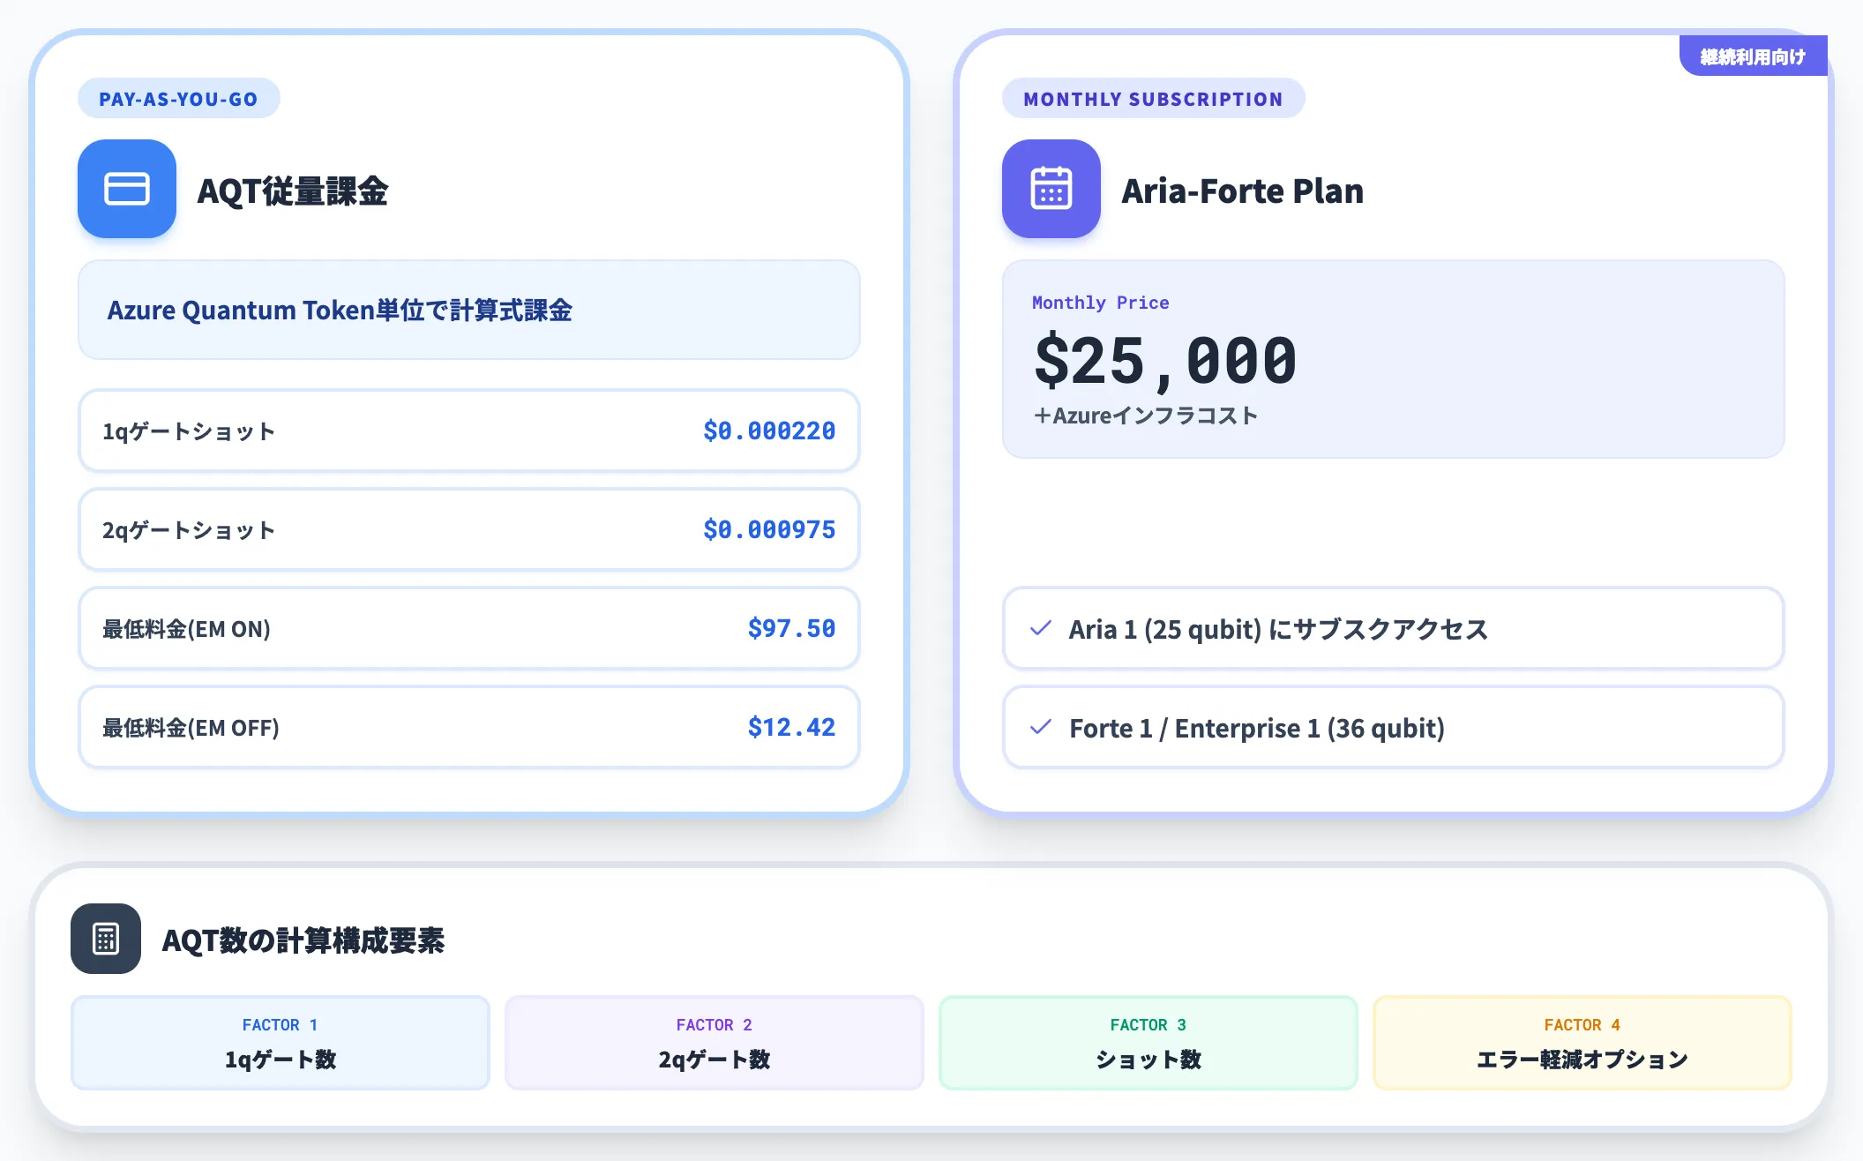Select the 1qゲートショット label
Viewport: 1863px width, 1161px height.
click(x=189, y=431)
